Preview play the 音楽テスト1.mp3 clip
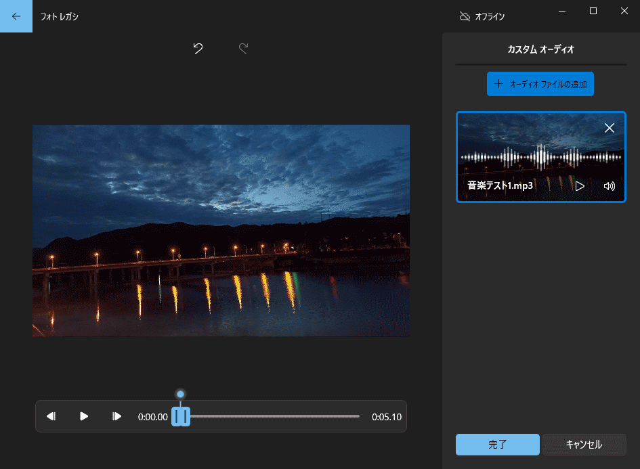This screenshot has width=640, height=469. (x=580, y=186)
